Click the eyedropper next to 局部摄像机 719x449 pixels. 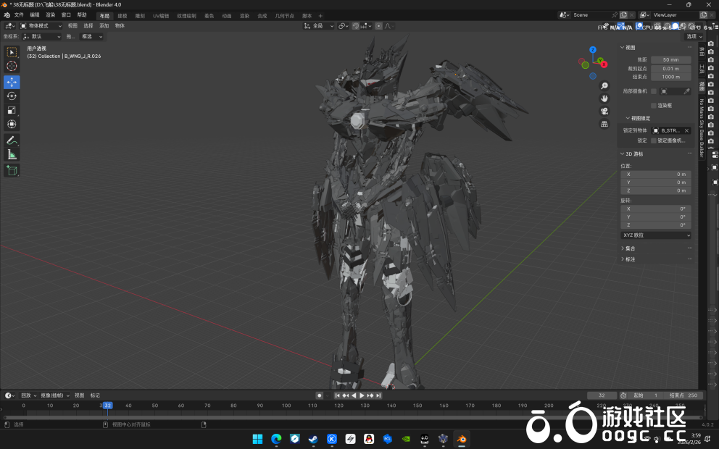[x=686, y=91]
